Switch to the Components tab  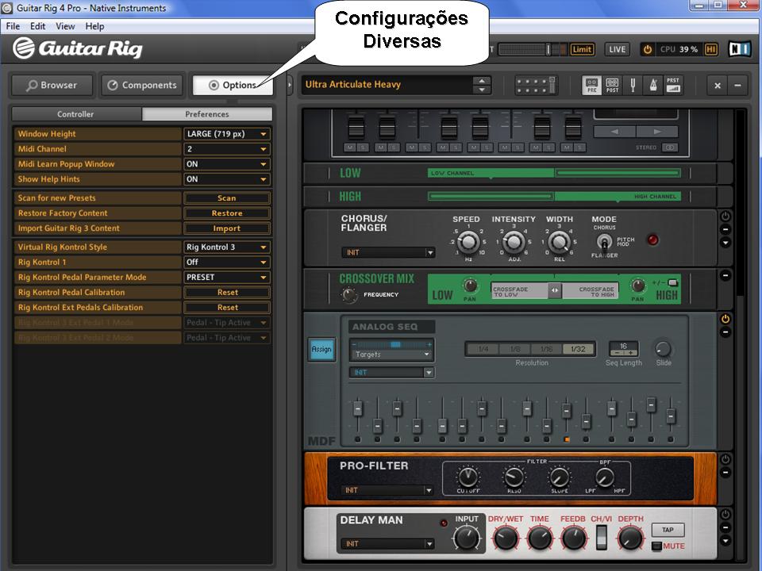click(x=142, y=86)
